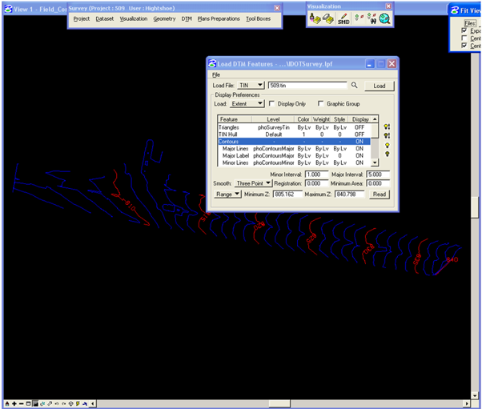Viewport: 482px width, 409px height.
Task: Open the DTM menu
Action: tap(187, 18)
